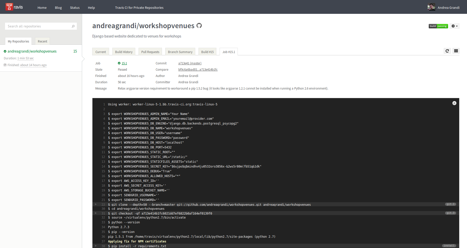
Task: Switch to Build #15 tab
Action: click(x=208, y=52)
